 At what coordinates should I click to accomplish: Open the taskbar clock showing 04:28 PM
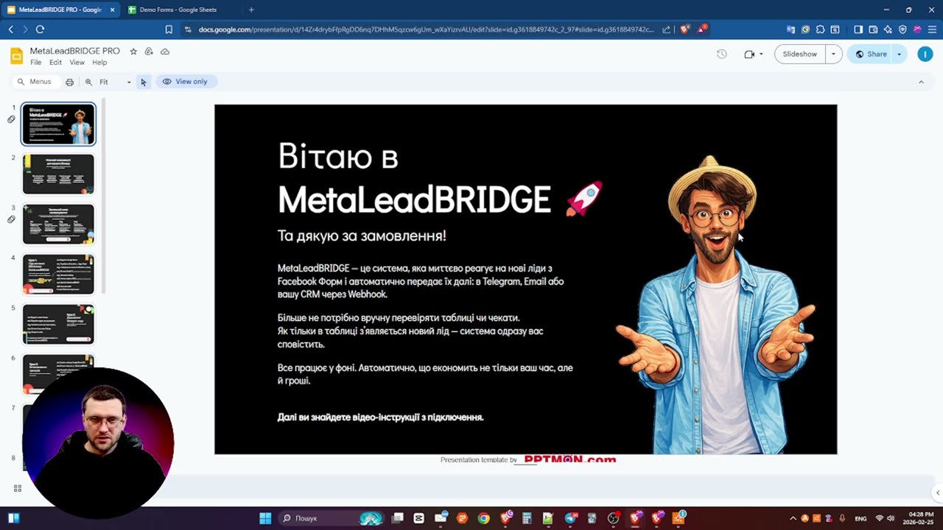tap(916, 518)
